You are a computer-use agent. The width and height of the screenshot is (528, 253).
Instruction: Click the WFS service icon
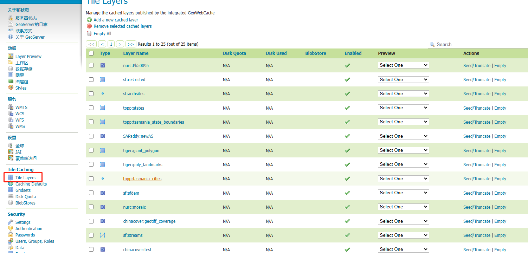(x=11, y=120)
